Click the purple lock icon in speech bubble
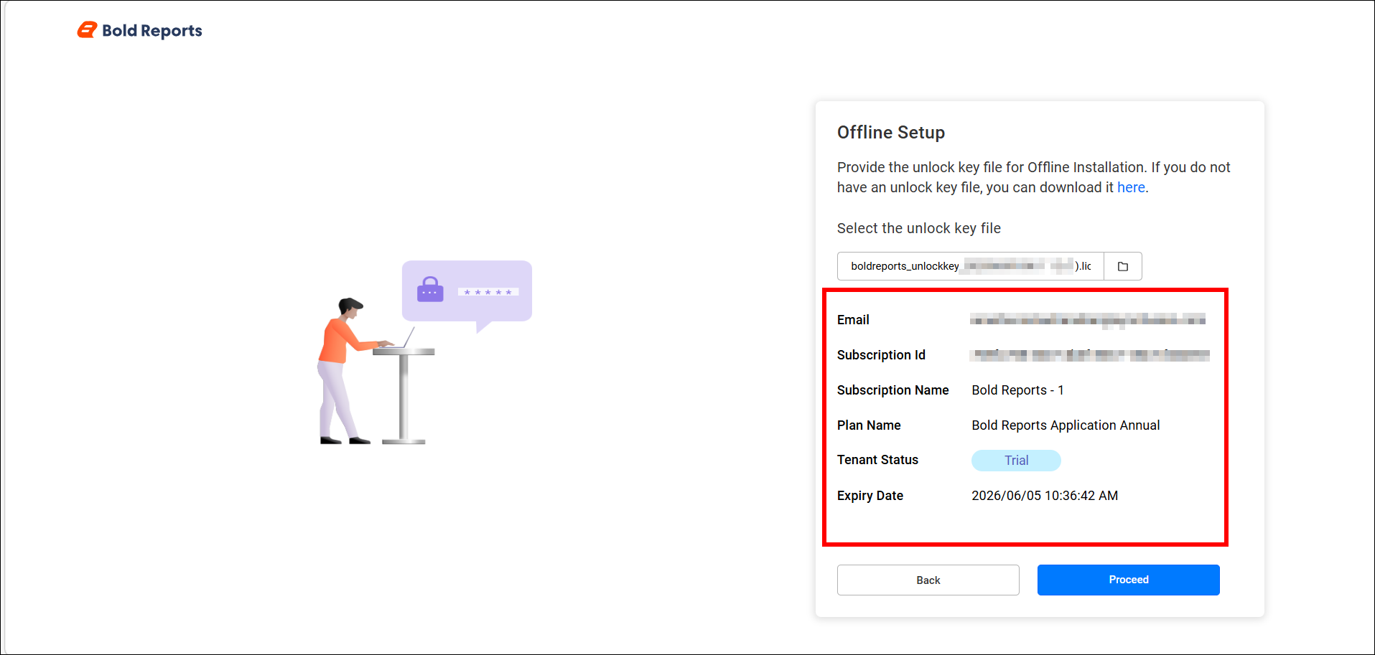The image size is (1375, 655). click(430, 290)
